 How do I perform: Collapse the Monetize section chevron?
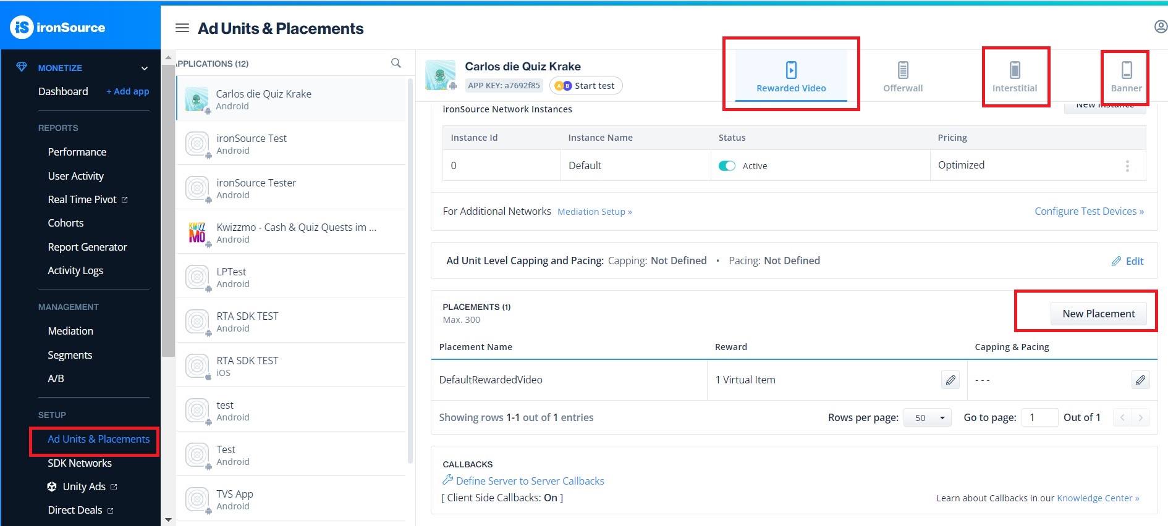145,68
